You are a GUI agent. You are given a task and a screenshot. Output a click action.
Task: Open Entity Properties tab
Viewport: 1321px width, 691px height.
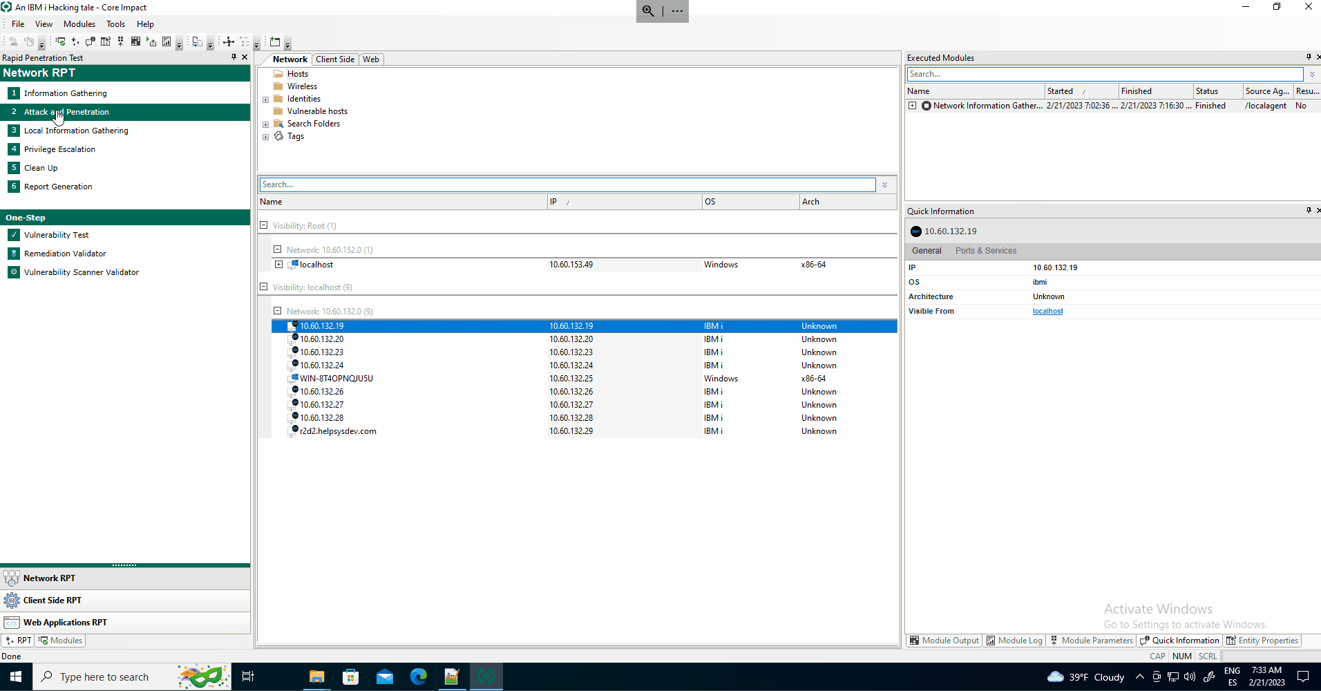(1262, 641)
